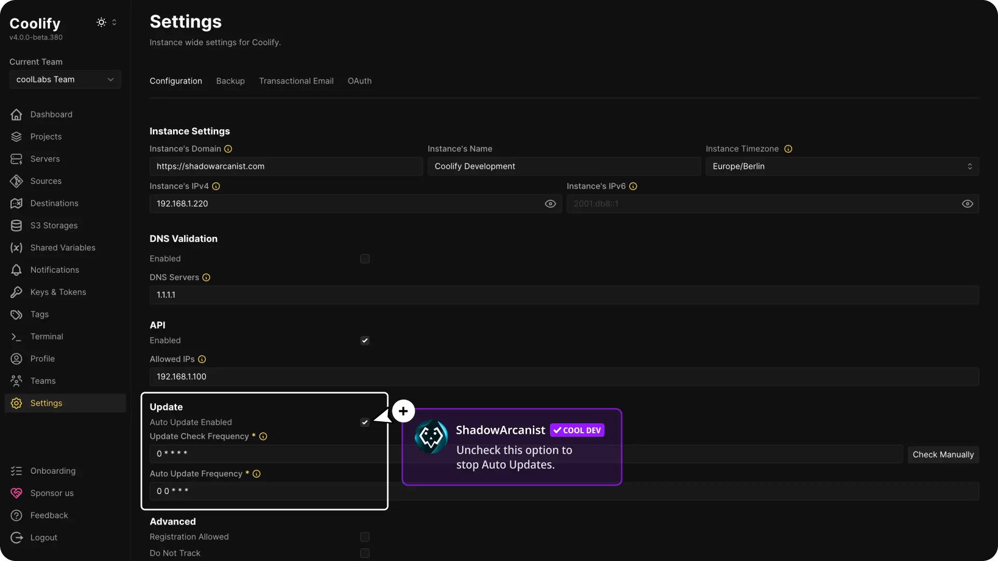Open the Dashboard from sidebar

coord(50,114)
